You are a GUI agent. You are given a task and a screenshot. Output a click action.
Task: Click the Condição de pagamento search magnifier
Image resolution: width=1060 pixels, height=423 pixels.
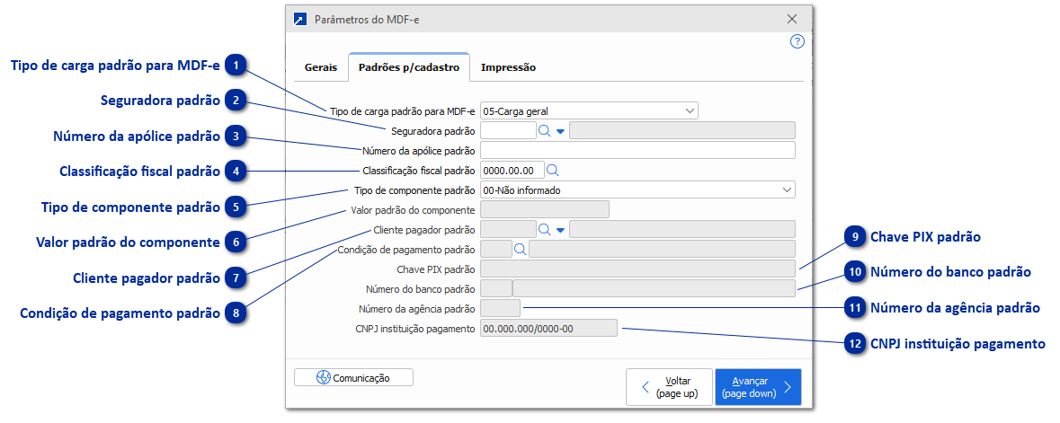(x=520, y=249)
